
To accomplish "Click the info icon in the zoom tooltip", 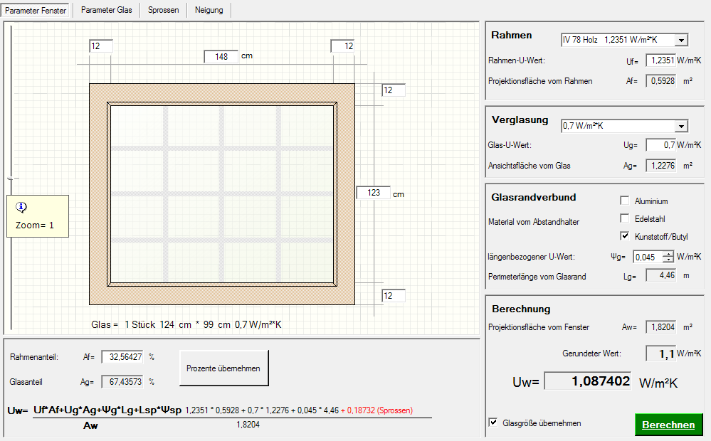I will [x=21, y=207].
